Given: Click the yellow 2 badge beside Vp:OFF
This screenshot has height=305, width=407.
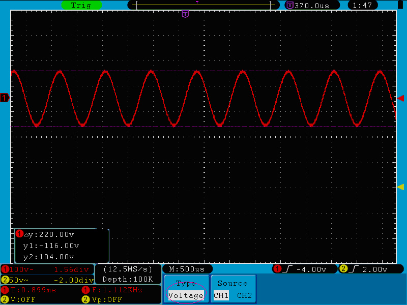Looking at the screenshot, I should tap(85, 299).
